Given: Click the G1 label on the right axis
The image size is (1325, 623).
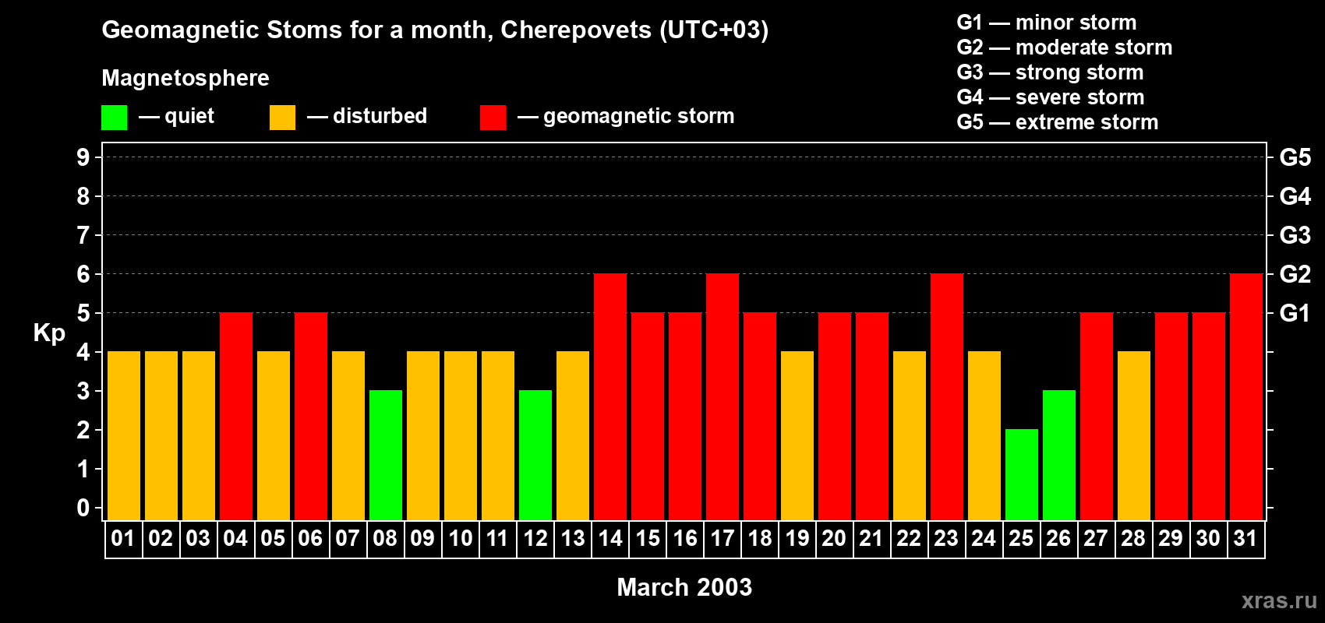Looking at the screenshot, I should [x=1295, y=313].
